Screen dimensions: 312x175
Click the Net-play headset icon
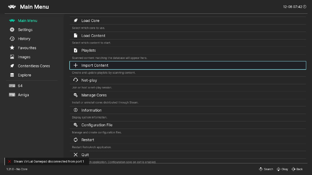pos(76,80)
